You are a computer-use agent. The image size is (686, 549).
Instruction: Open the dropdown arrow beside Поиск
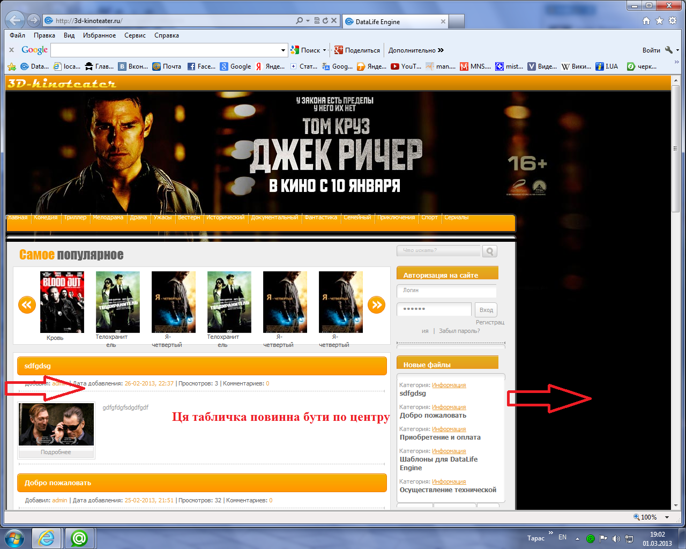click(x=324, y=50)
